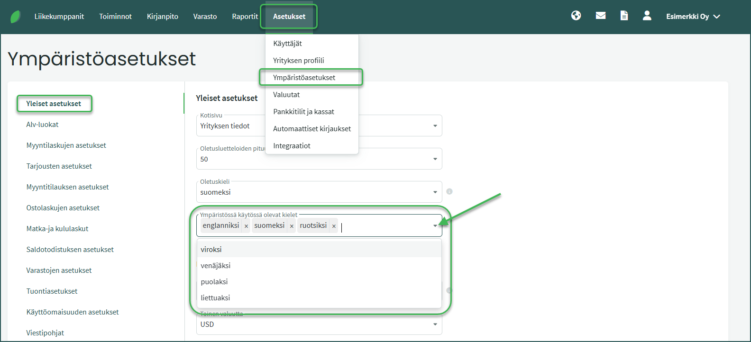Click info icon beside Oletuskieli field
This screenshot has width=751, height=342.
(449, 191)
